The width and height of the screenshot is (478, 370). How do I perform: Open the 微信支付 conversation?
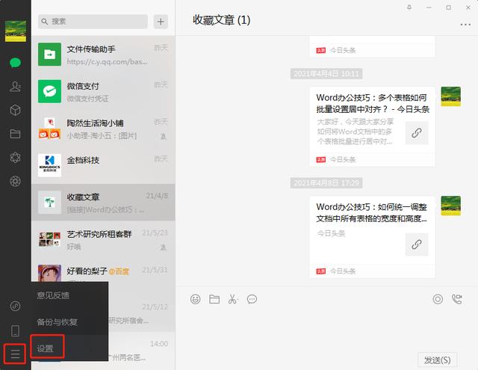click(x=103, y=91)
